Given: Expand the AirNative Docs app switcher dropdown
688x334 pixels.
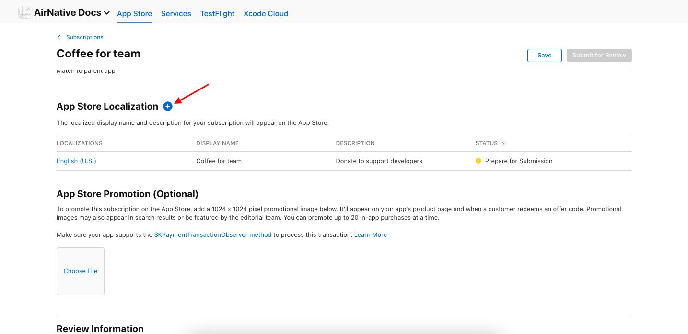Looking at the screenshot, I should coord(106,13).
